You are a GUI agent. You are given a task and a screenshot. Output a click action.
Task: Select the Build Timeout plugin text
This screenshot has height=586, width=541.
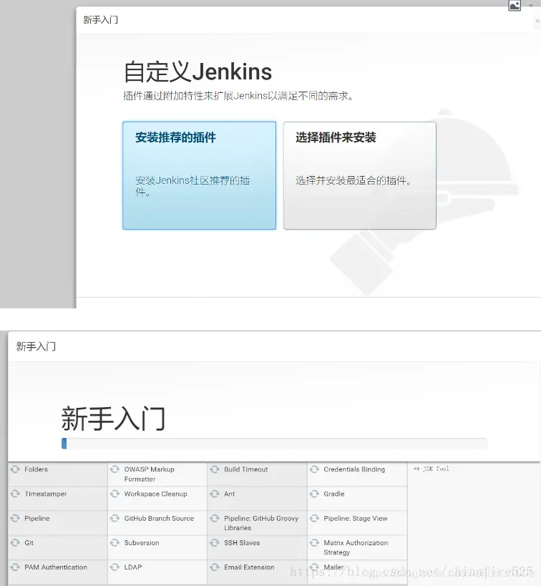pyautogui.click(x=246, y=469)
